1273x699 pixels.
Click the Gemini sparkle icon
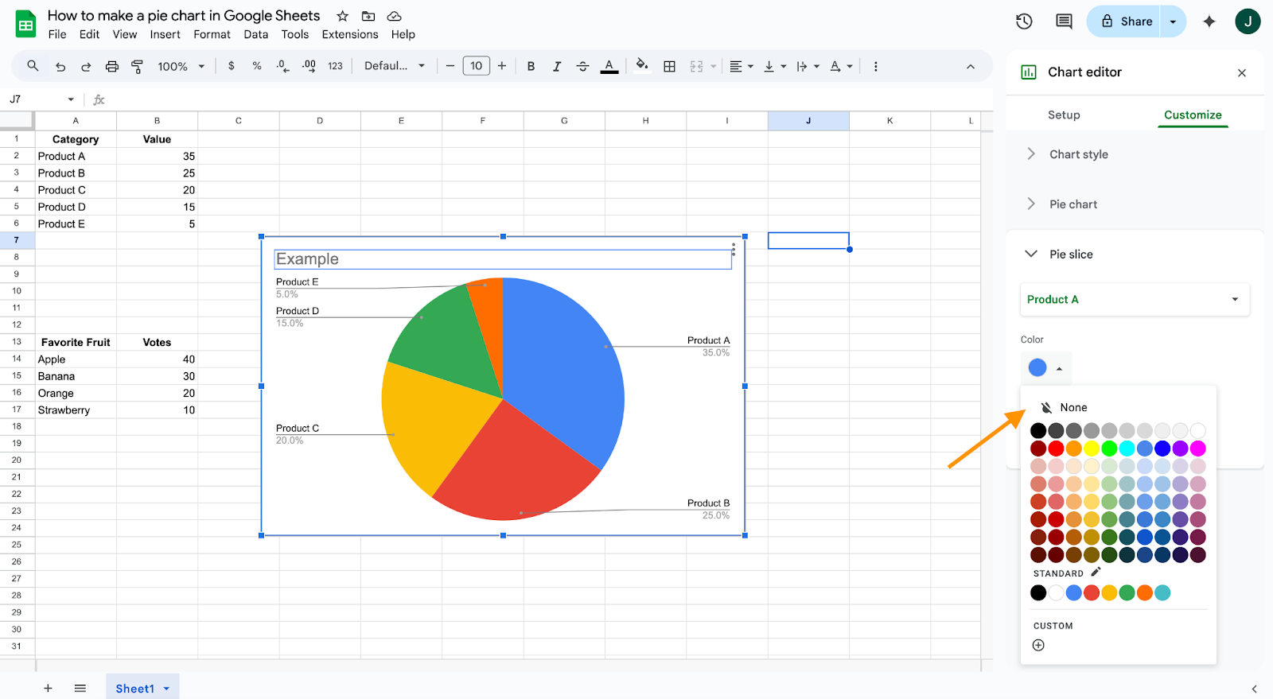(1209, 21)
